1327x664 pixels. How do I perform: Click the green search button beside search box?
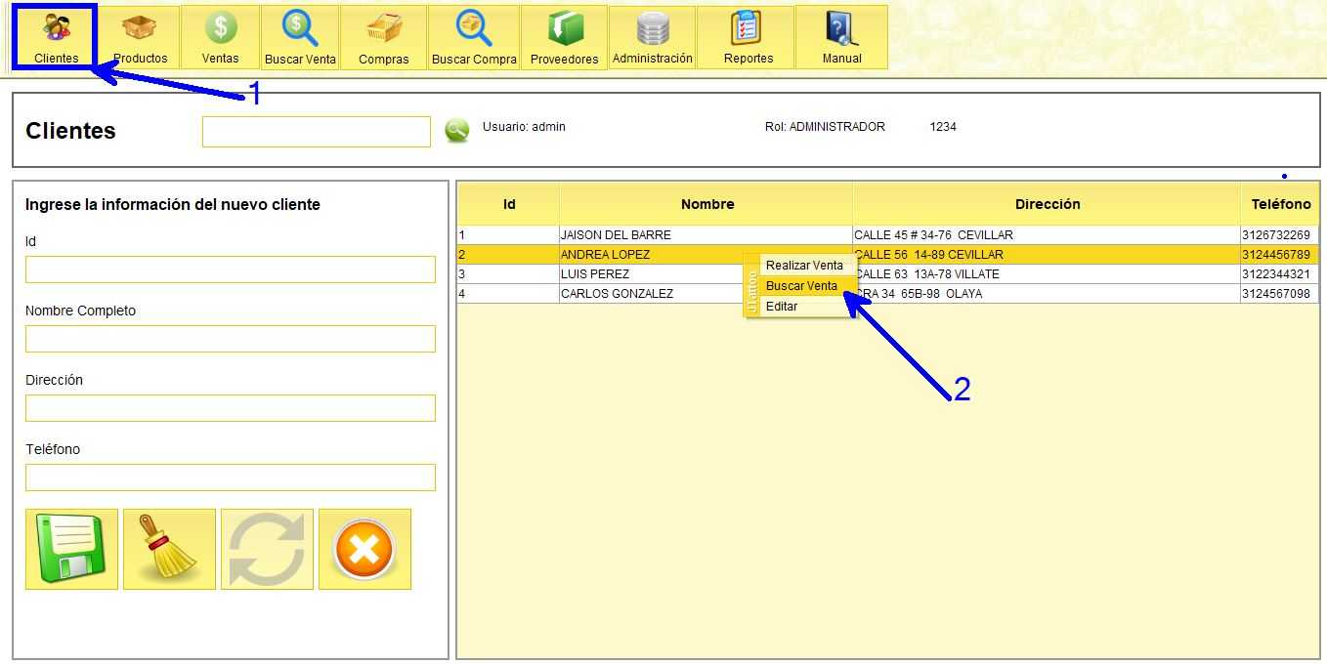[x=456, y=131]
